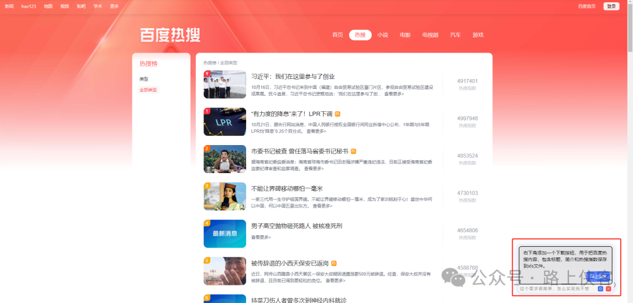Click the LPR thumbnail ranked 1
The height and width of the screenshot is (303, 633).
coord(225,122)
